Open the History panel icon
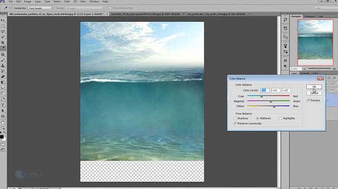Image resolution: width=338 pixels, height=189 pixels. click(x=285, y=19)
